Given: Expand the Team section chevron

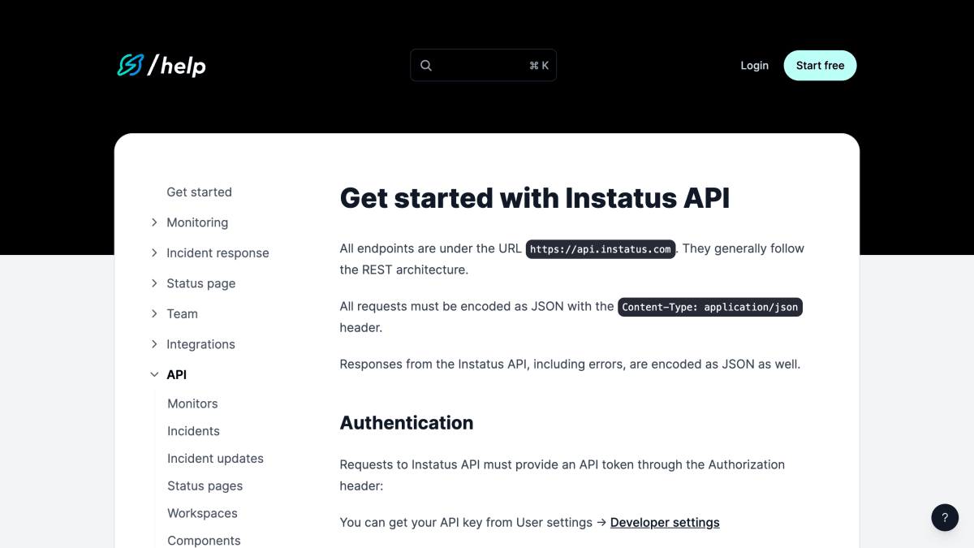Looking at the screenshot, I should pyautogui.click(x=154, y=313).
